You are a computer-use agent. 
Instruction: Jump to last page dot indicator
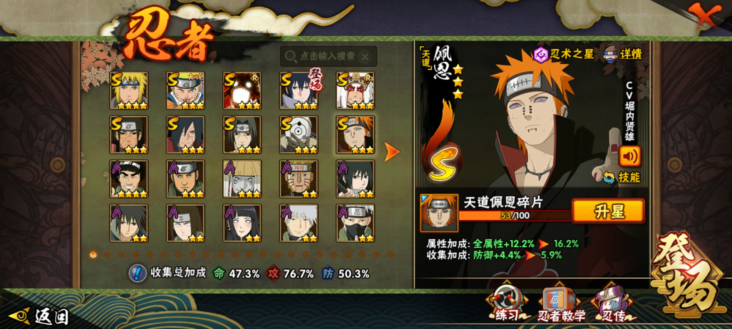click(x=390, y=255)
